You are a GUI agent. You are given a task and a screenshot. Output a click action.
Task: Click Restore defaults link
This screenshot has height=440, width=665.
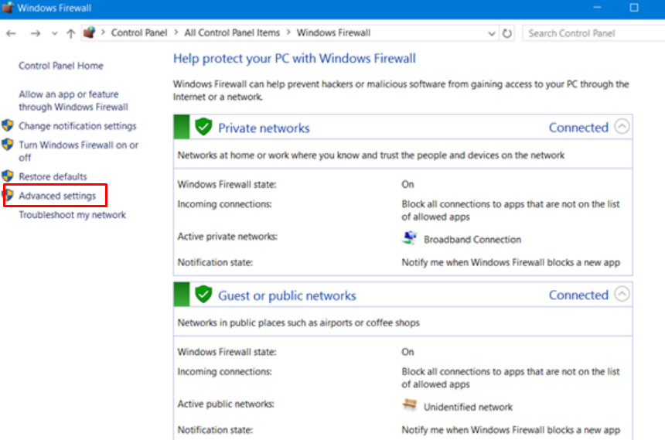click(53, 176)
